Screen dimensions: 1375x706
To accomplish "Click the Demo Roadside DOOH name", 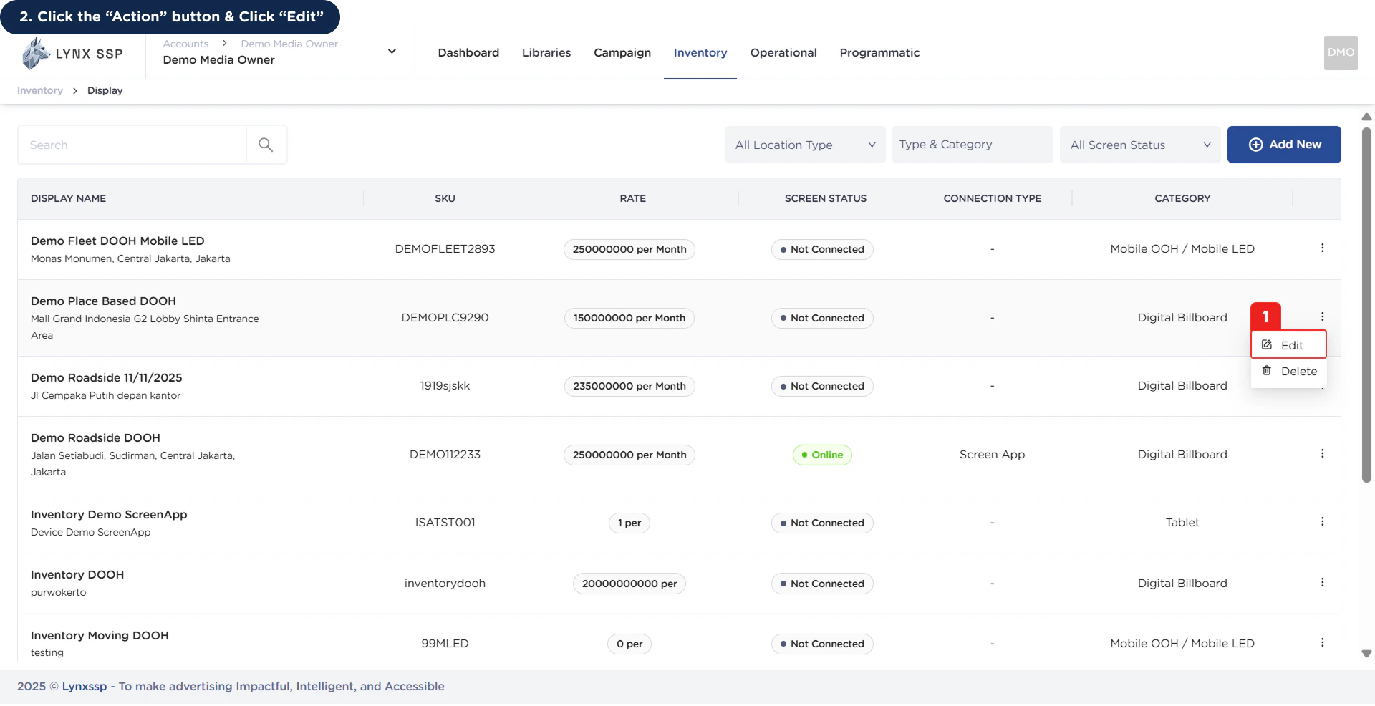I will pos(95,437).
